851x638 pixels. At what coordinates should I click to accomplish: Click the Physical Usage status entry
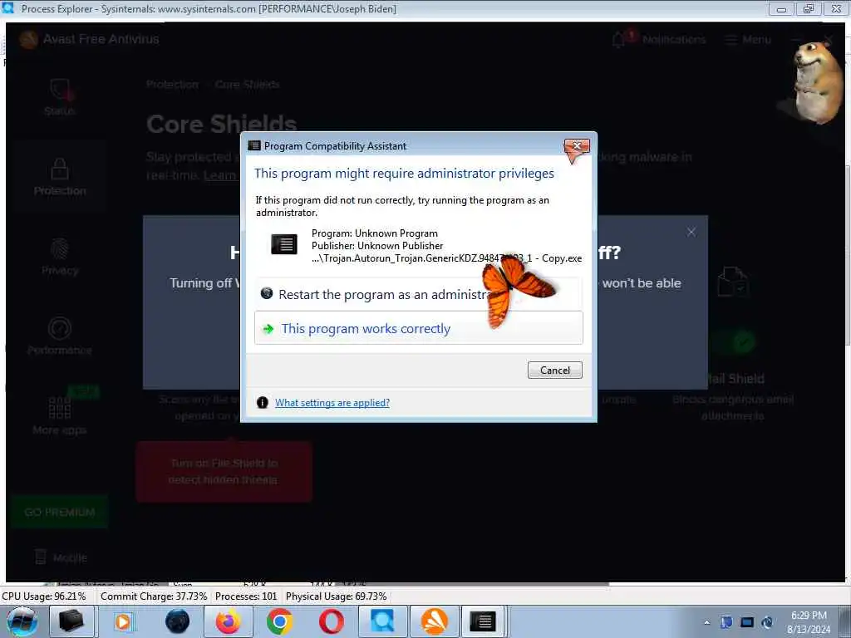[x=336, y=596]
